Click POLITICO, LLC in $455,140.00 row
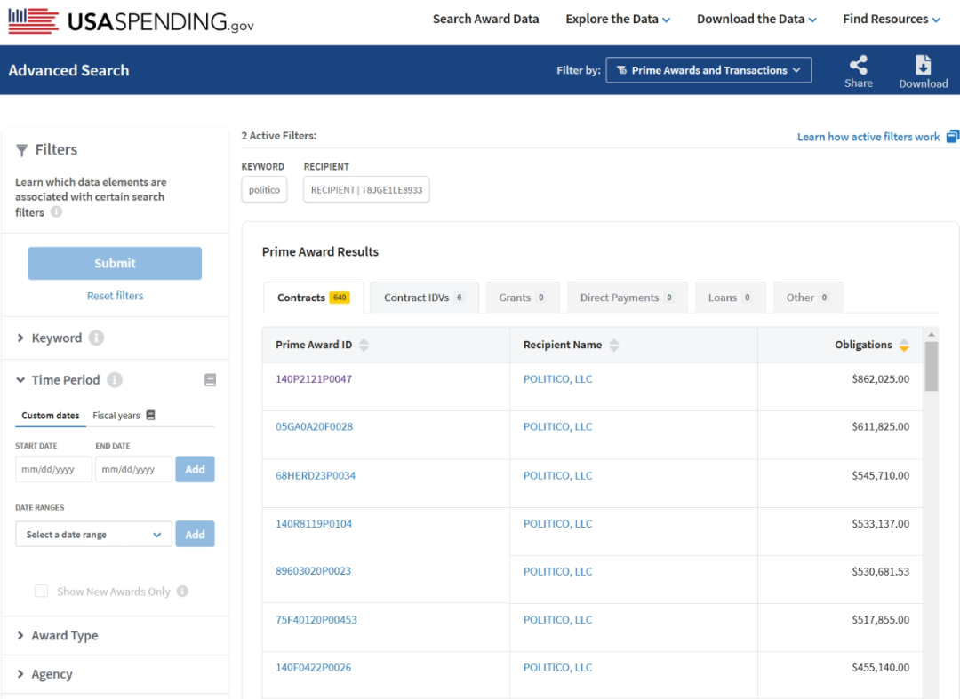960x699 pixels. 557,667
